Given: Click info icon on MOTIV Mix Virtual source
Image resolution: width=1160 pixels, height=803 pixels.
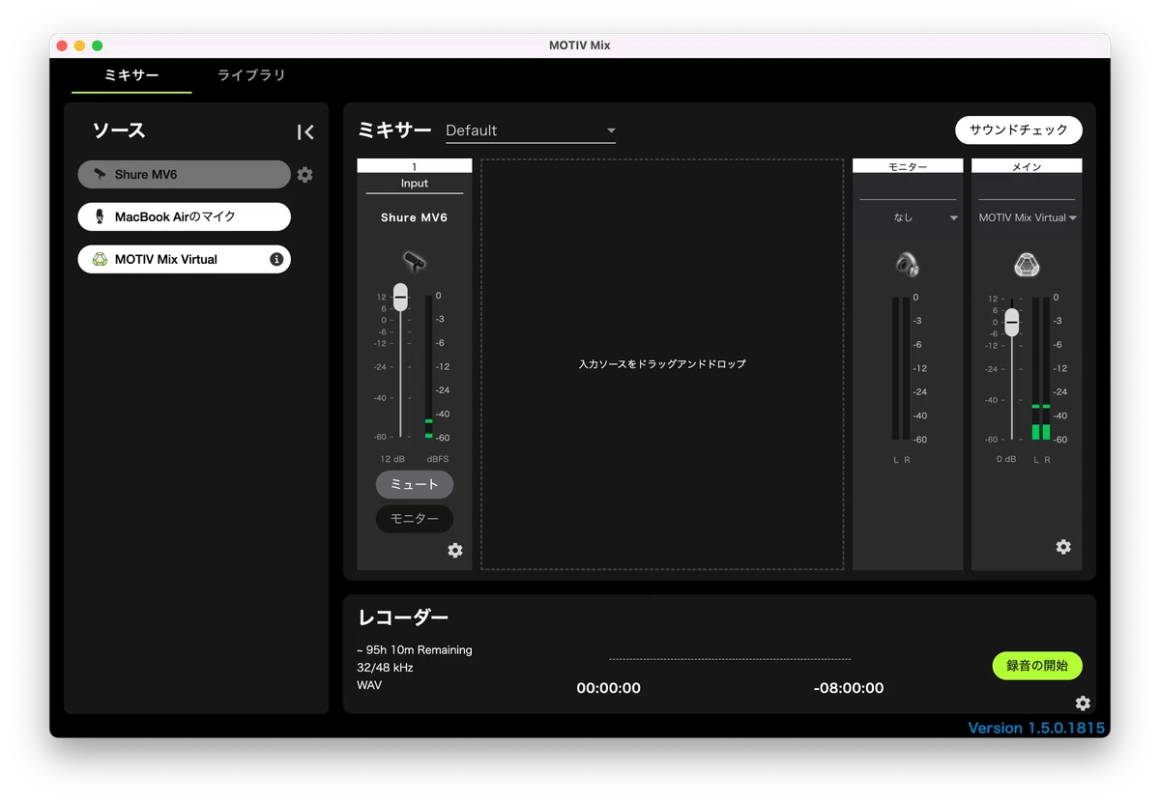Looking at the screenshot, I should pos(276,259).
